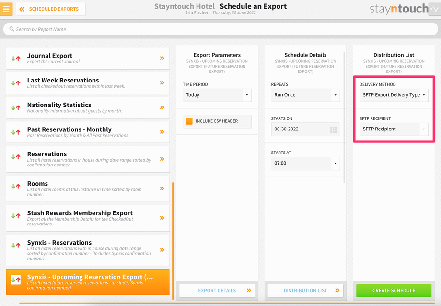Open Reservations export chevron arrow

162,159
